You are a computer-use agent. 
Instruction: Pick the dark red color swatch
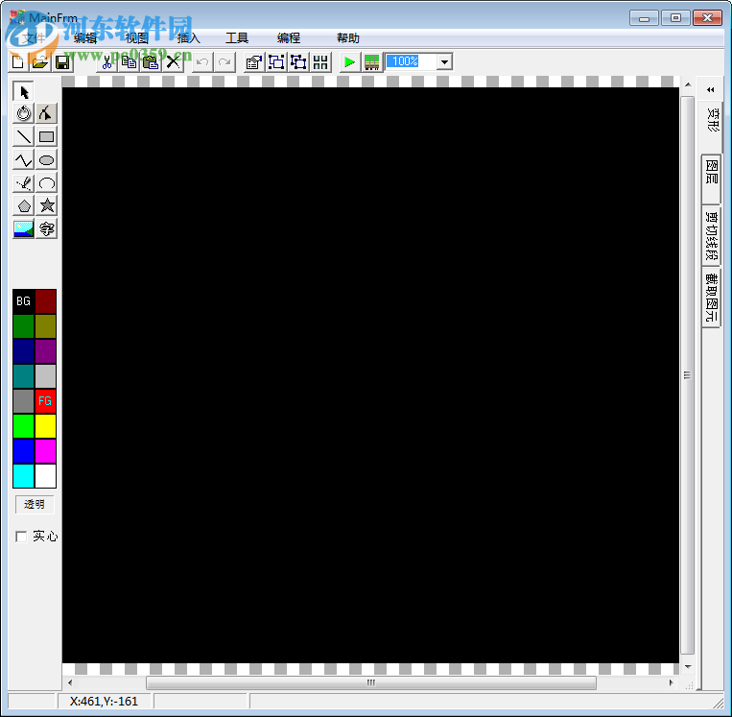(x=46, y=301)
